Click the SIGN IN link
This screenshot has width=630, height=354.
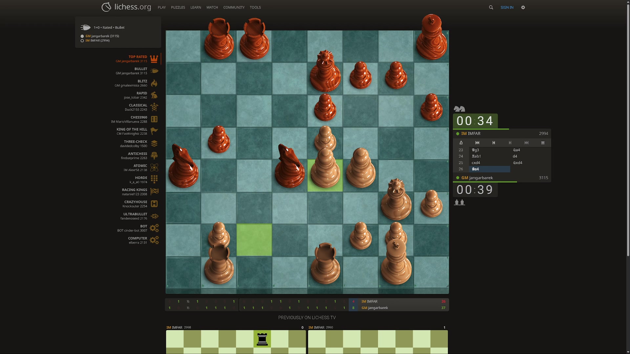pyautogui.click(x=507, y=7)
